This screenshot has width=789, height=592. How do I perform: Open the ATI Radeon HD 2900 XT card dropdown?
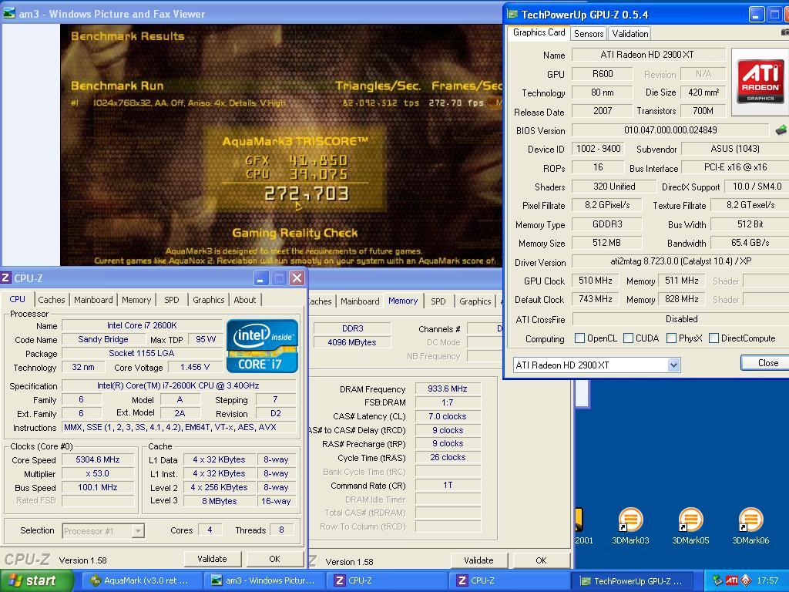[x=673, y=365]
